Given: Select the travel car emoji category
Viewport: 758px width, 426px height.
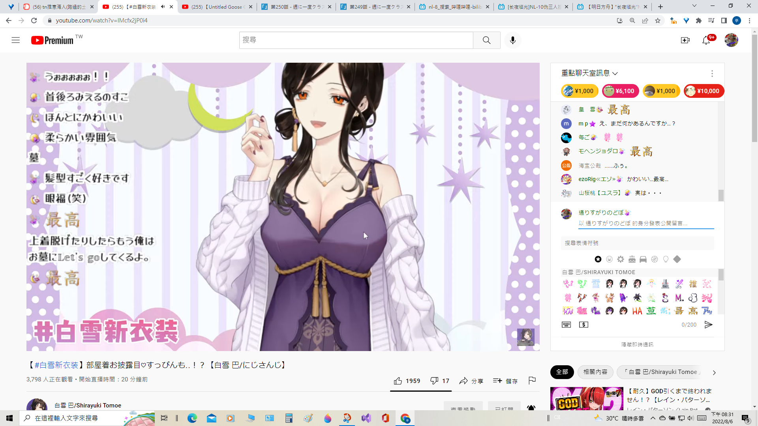Looking at the screenshot, I should pos(643,259).
